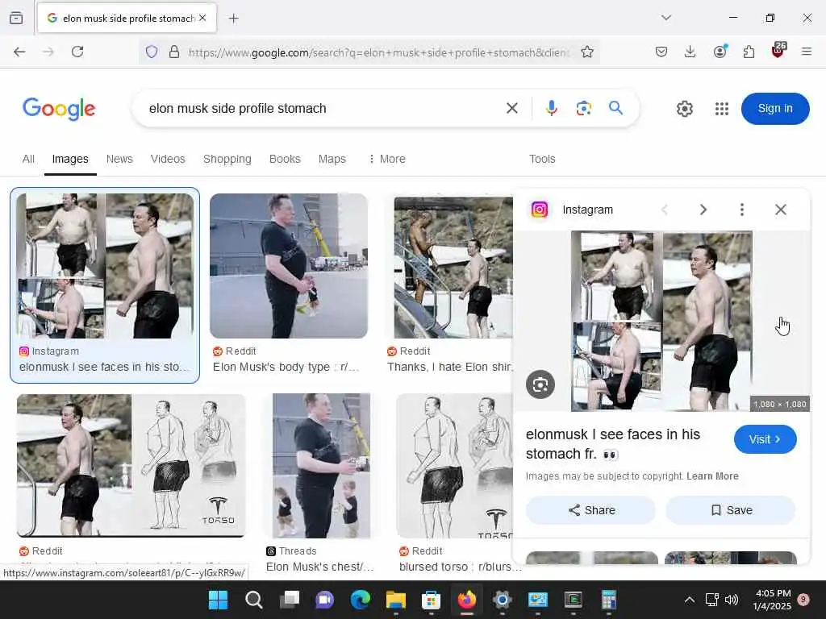The image size is (826, 619).
Task: Open the tracking protection shield icon
Action: (x=152, y=52)
